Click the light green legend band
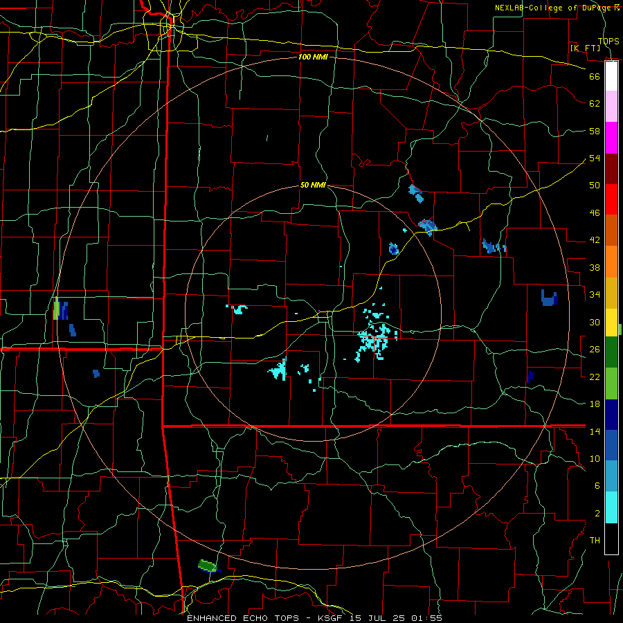This screenshot has height=623, width=623. (611, 383)
